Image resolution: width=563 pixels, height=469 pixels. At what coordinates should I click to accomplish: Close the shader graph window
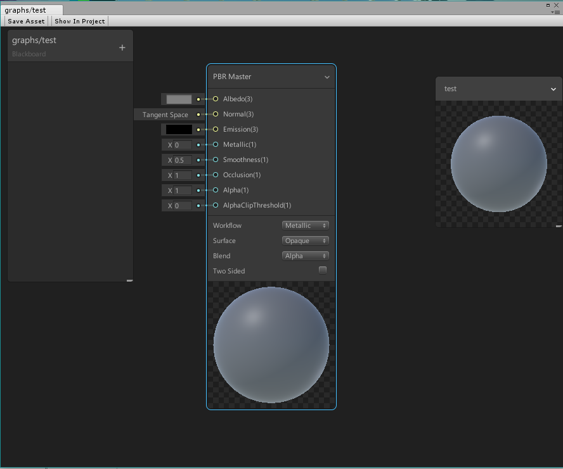(556, 5)
